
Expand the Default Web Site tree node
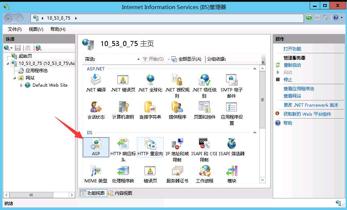pyautogui.click(x=22, y=85)
